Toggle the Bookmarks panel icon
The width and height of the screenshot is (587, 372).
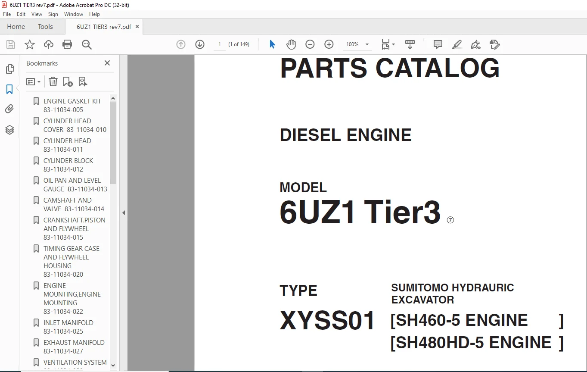[9, 89]
